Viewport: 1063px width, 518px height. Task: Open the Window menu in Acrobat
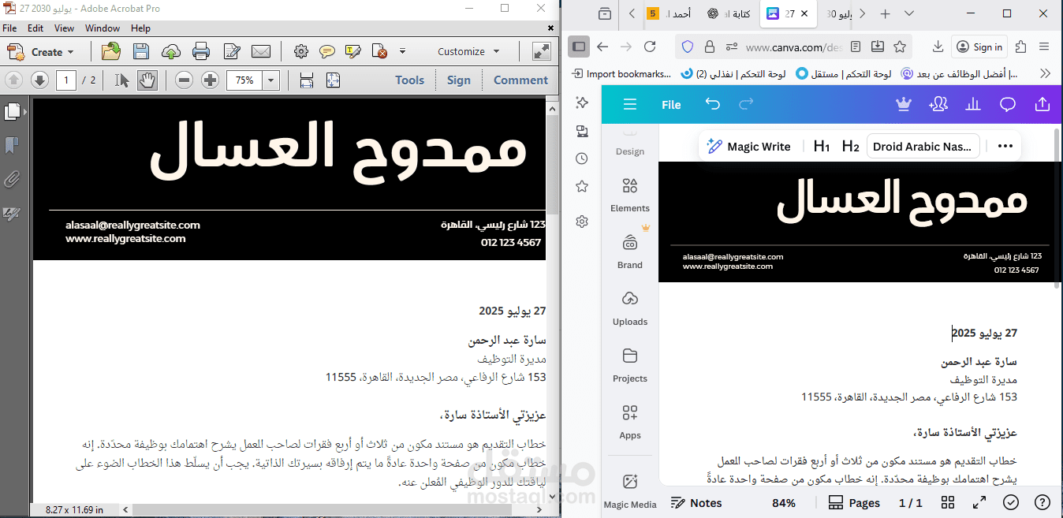(x=103, y=28)
